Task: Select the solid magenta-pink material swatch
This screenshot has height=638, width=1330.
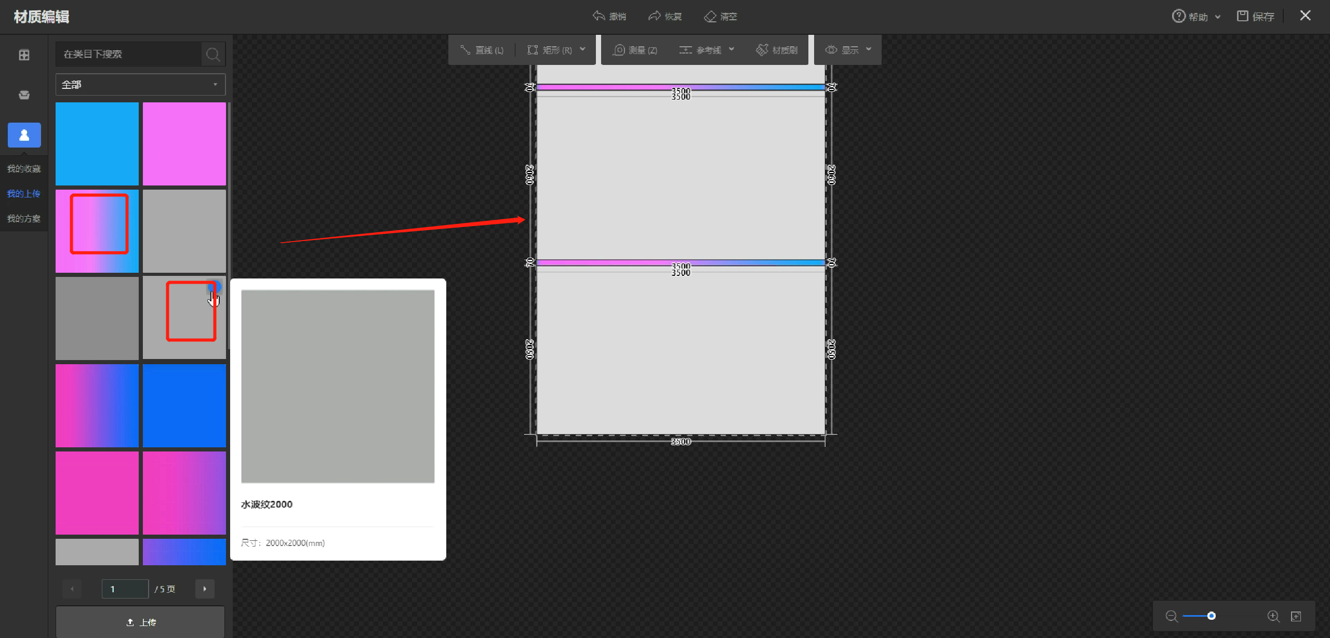Action: coord(97,493)
